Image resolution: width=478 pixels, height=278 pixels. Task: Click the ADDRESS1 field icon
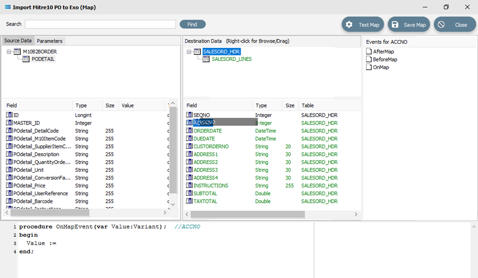pos(189,154)
